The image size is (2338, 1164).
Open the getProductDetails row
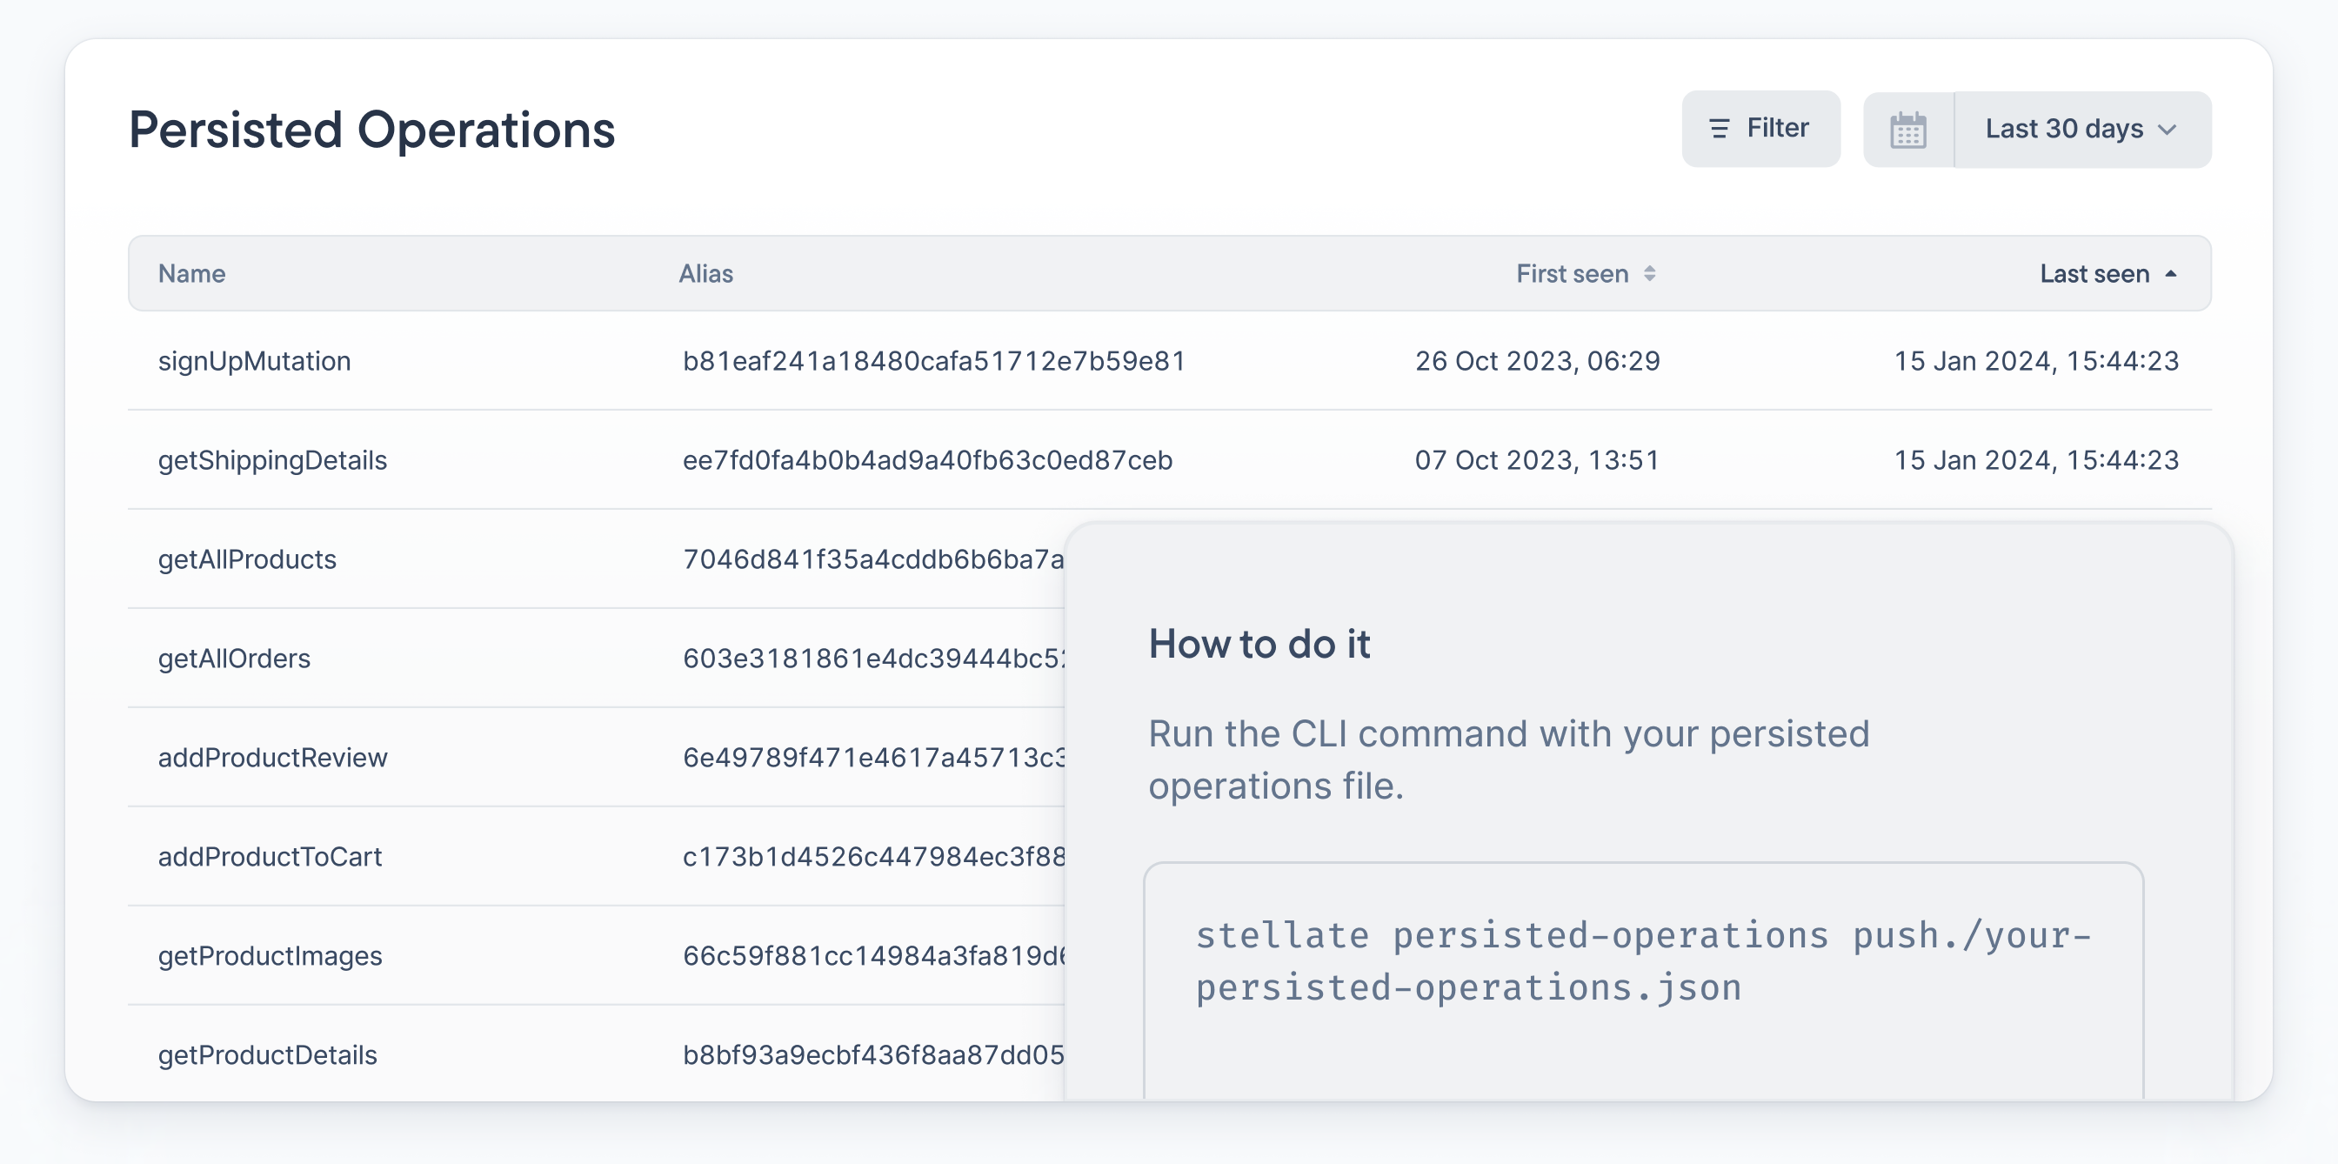click(267, 1054)
